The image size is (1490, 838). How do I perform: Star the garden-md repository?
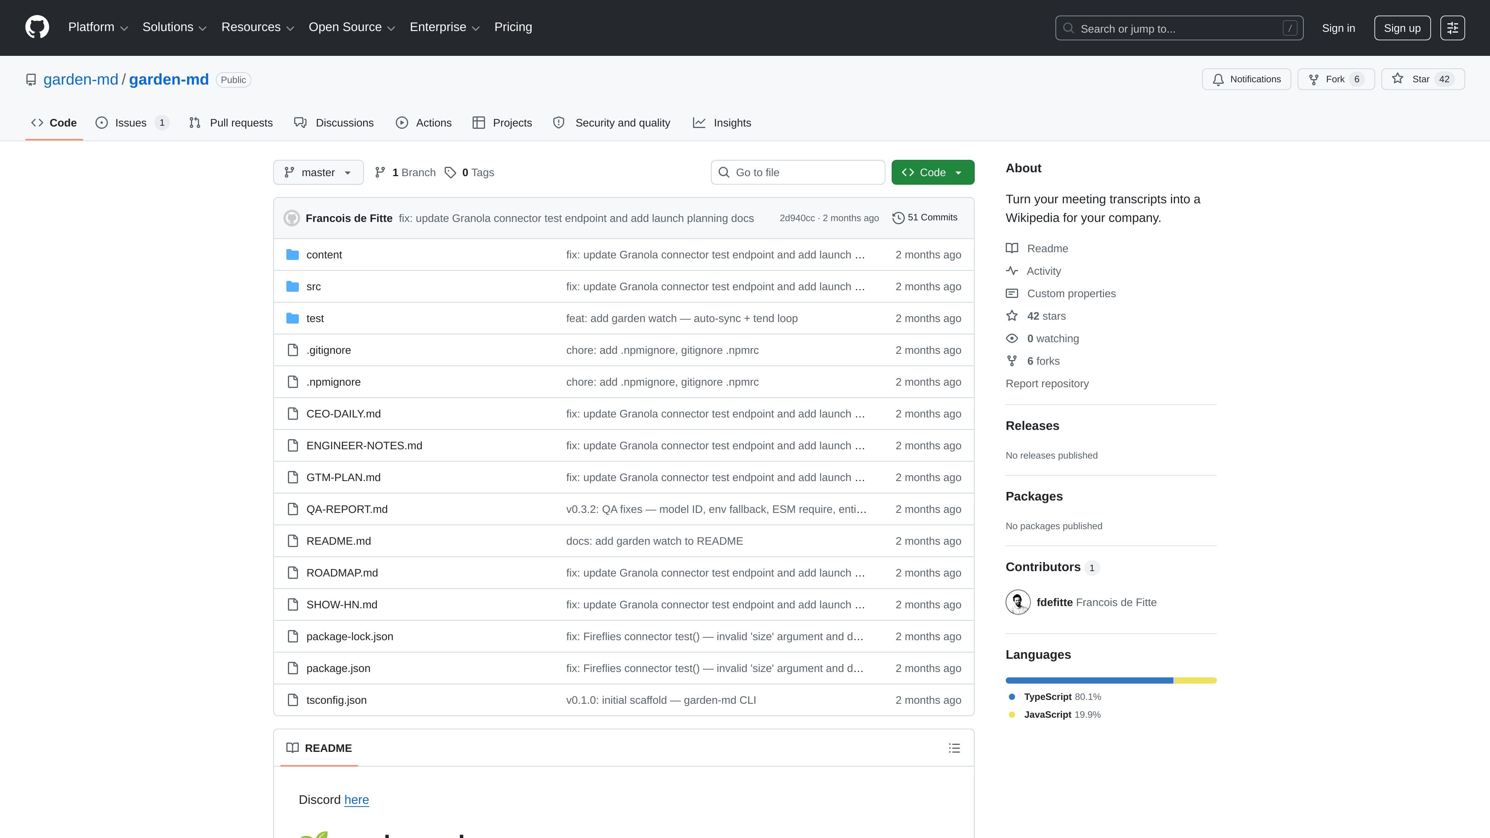[x=1422, y=79]
